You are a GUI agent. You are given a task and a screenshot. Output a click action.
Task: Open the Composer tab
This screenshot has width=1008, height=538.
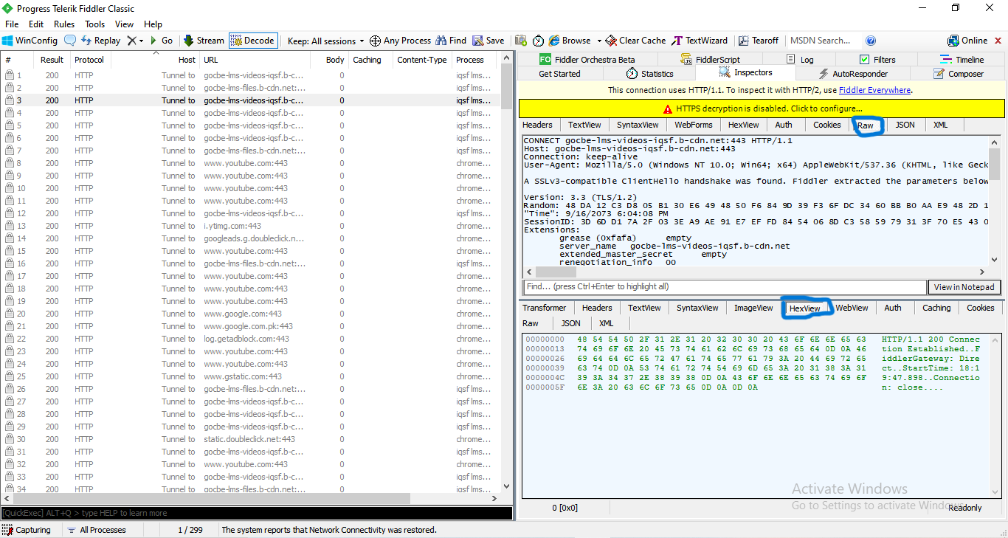(x=958, y=74)
